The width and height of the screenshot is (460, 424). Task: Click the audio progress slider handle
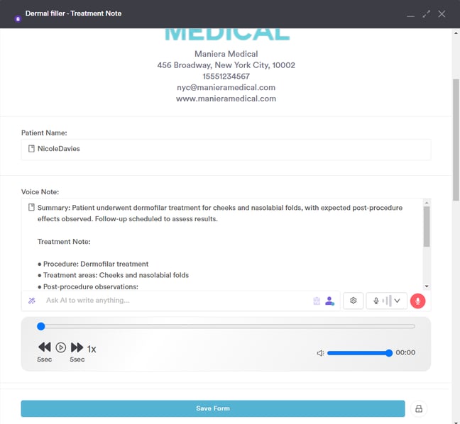click(40, 326)
